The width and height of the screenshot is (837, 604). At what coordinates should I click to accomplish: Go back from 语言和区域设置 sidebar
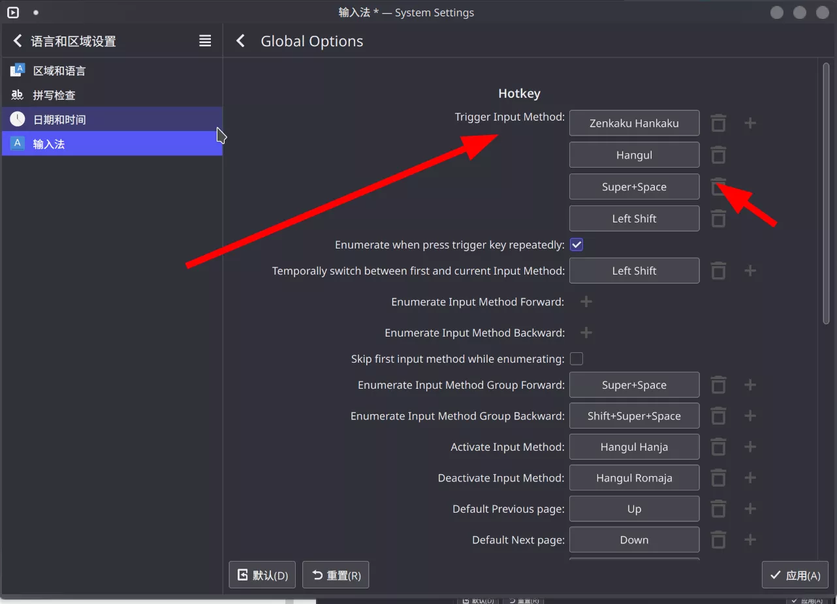[18, 41]
